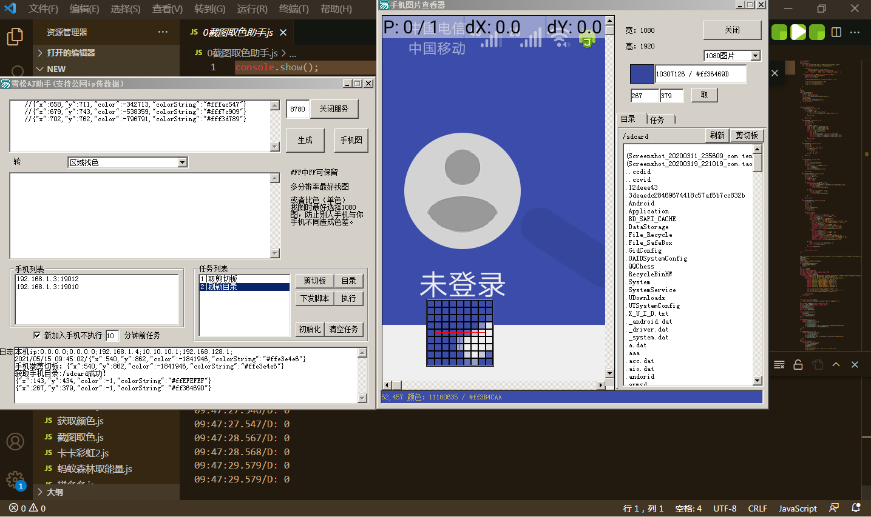Screen dimensions: 871x517
Task: Click the 生成 button
Action: pyautogui.click(x=305, y=140)
